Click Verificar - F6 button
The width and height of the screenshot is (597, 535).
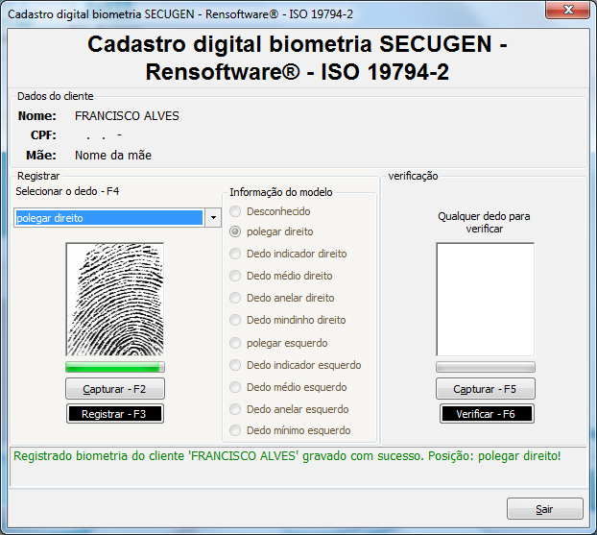pyautogui.click(x=487, y=414)
